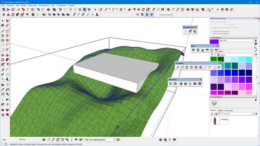Select Push/Pull tool in left toolbar
The image size is (260, 146).
(7, 55)
